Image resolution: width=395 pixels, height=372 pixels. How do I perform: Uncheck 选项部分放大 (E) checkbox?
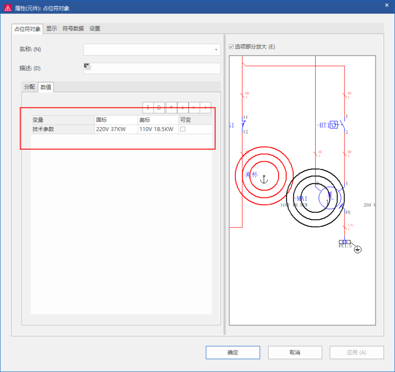point(231,47)
